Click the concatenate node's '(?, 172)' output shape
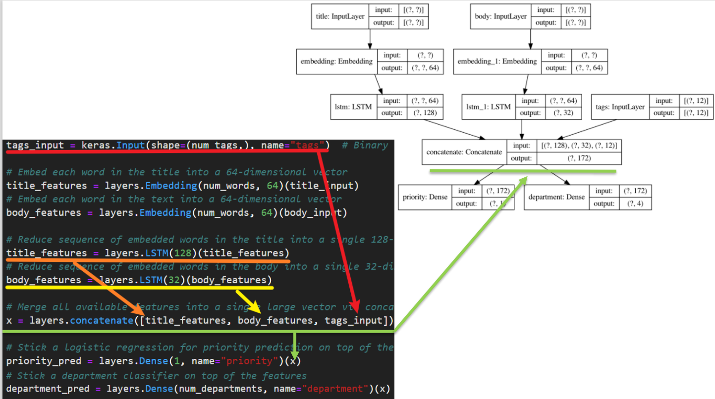The height and width of the screenshot is (399, 715). pos(579,158)
